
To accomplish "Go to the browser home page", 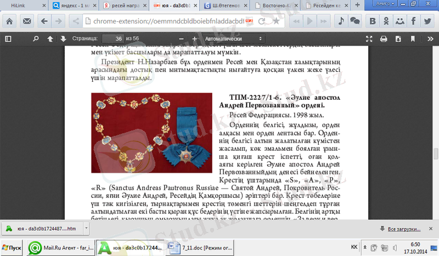I will (x=9, y=21).
